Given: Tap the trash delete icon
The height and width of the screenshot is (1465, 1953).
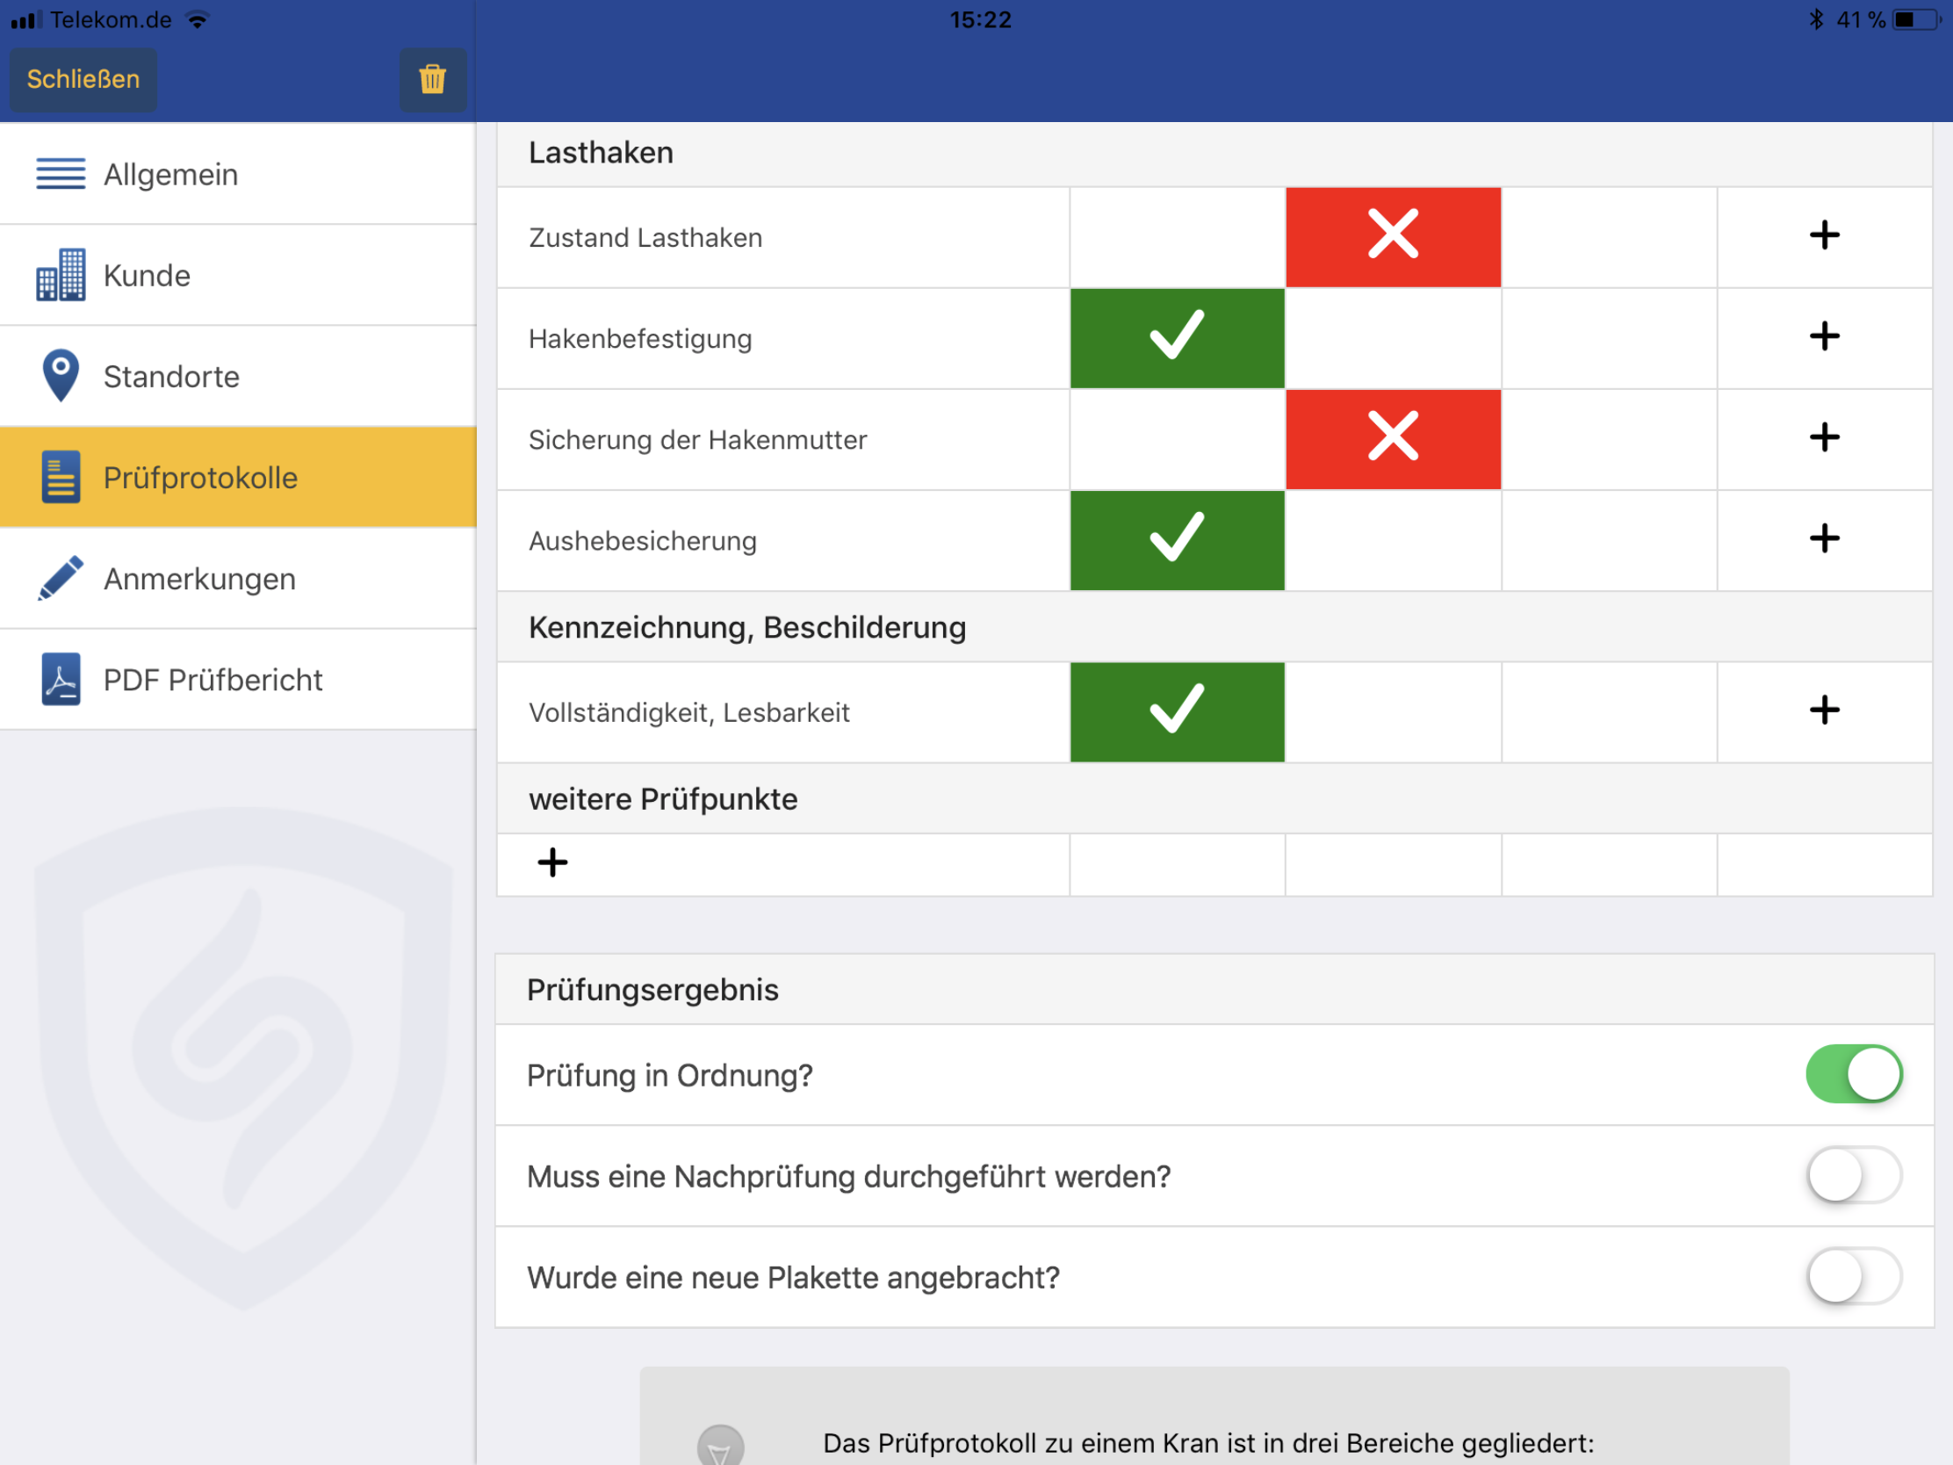Looking at the screenshot, I should click(x=433, y=79).
